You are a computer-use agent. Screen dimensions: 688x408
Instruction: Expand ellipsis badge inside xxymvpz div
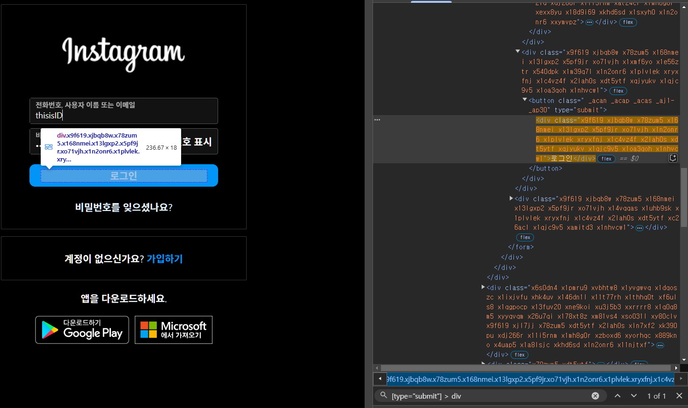pyautogui.click(x=589, y=22)
